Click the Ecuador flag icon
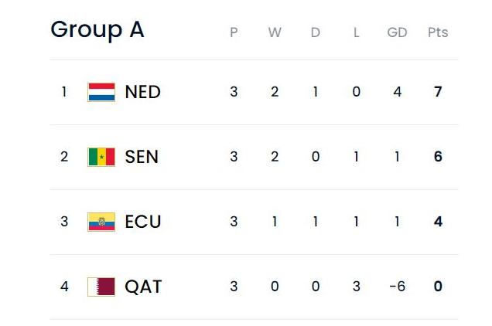The image size is (492, 326). click(x=101, y=222)
